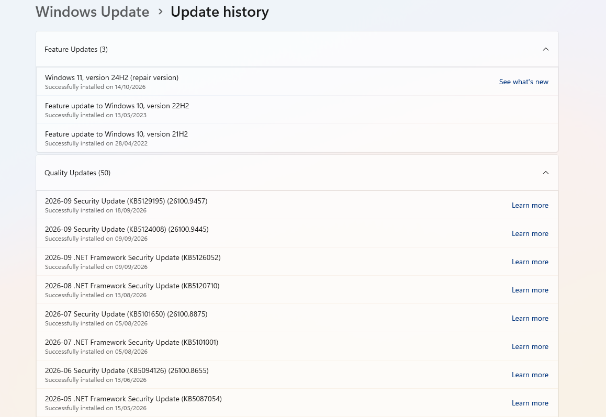Select 2026-09 Security Update (KB5124008) title
Image resolution: width=606 pixels, height=417 pixels.
(x=127, y=229)
